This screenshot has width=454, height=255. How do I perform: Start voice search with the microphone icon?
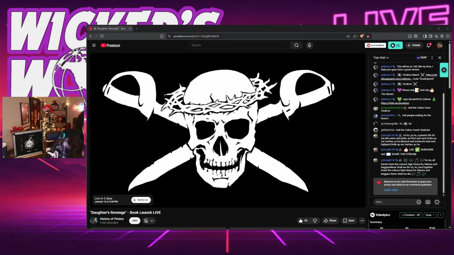pos(309,45)
